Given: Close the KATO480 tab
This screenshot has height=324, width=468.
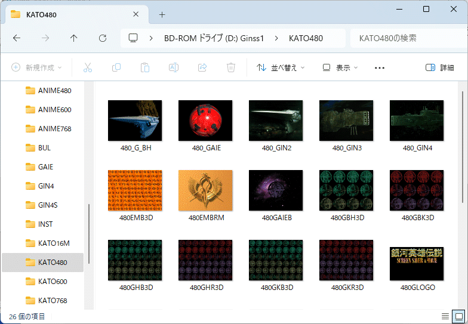Looking at the screenshot, I should point(136,14).
